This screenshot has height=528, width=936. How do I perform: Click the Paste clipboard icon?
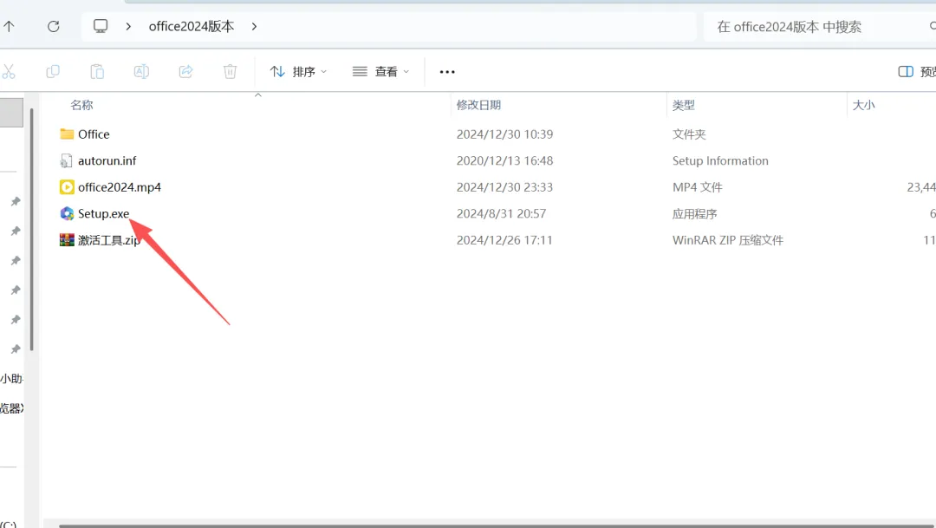point(97,72)
